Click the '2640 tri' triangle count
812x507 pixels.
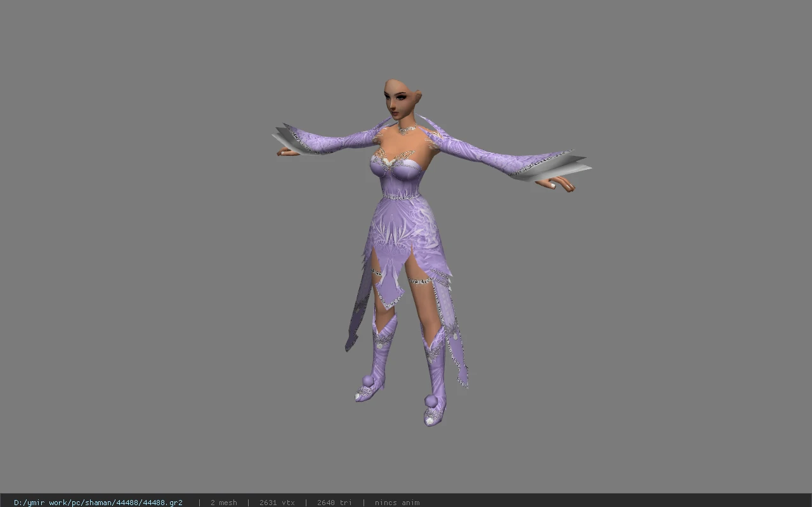[334, 503]
